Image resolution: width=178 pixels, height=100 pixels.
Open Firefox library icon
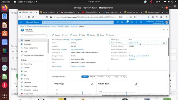(x=153, y=17)
